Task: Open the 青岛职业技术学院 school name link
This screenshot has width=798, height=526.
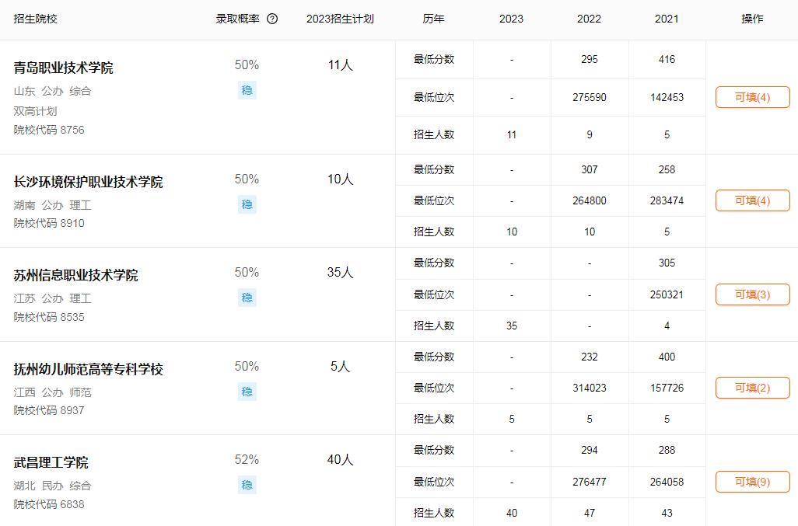Action: 63,68
